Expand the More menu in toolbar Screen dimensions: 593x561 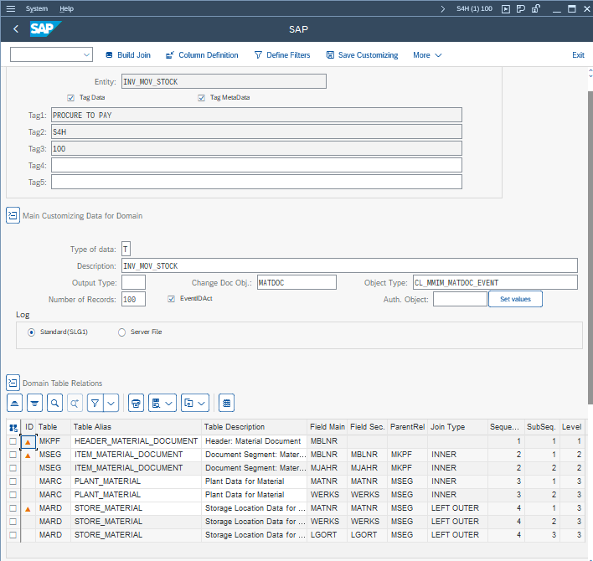427,55
